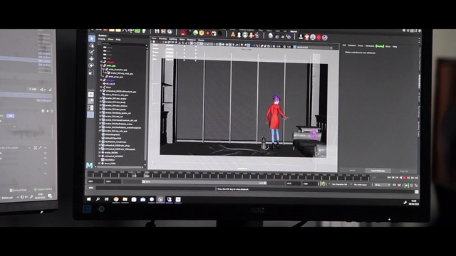
Task: Click the white egg-shaped shelf icon
Action: [271, 36]
